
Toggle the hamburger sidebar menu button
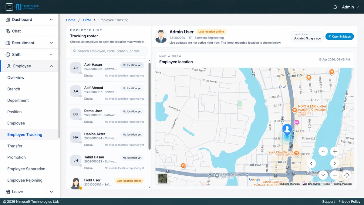point(9,7)
